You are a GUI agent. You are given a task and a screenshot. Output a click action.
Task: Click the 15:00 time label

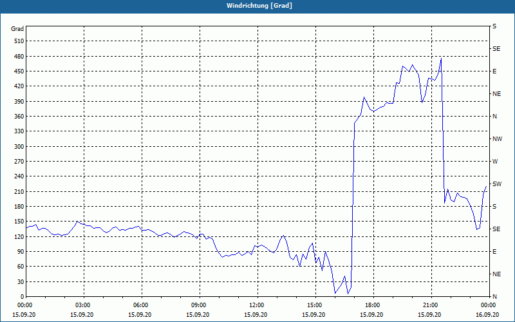click(x=314, y=305)
